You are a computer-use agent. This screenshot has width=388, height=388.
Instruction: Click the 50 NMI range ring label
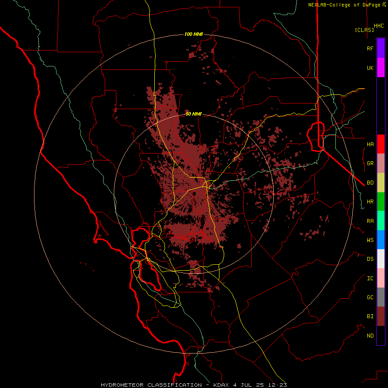194,114
